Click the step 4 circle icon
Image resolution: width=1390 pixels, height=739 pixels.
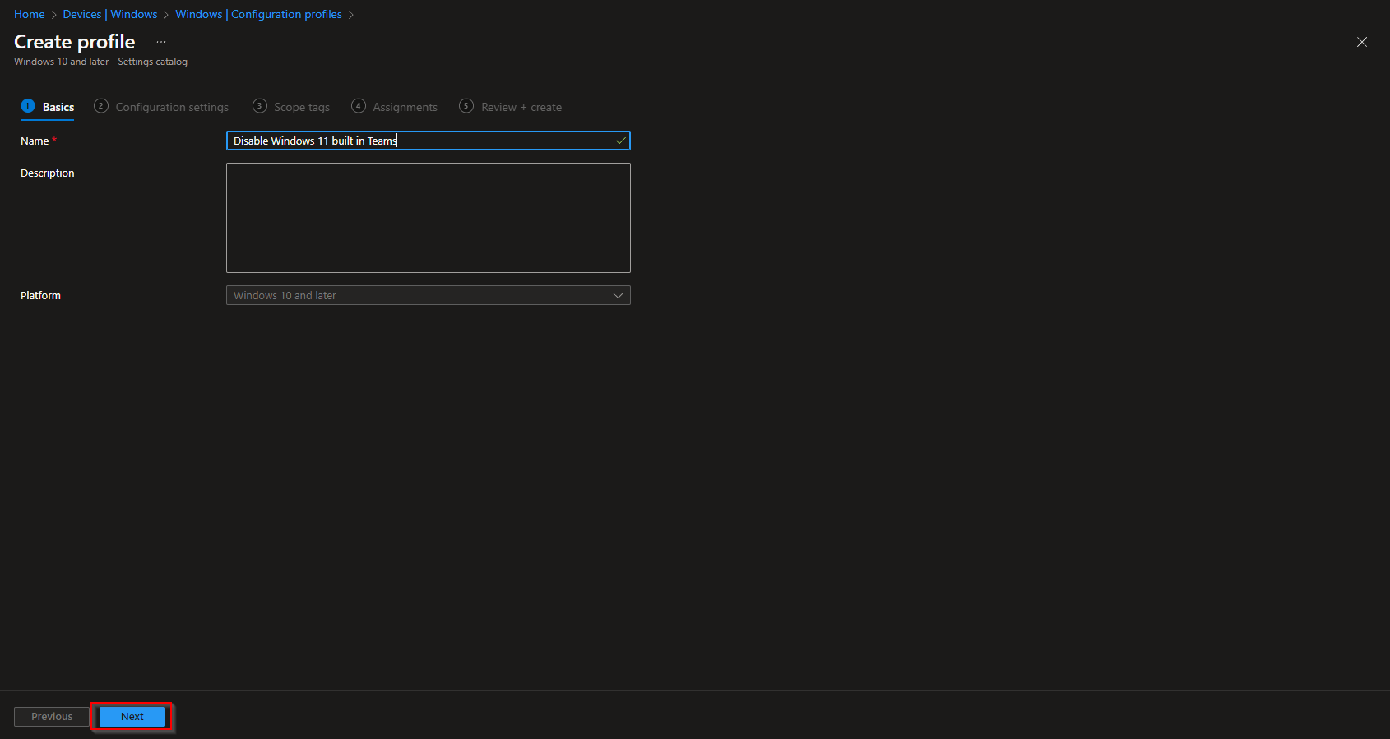(359, 105)
